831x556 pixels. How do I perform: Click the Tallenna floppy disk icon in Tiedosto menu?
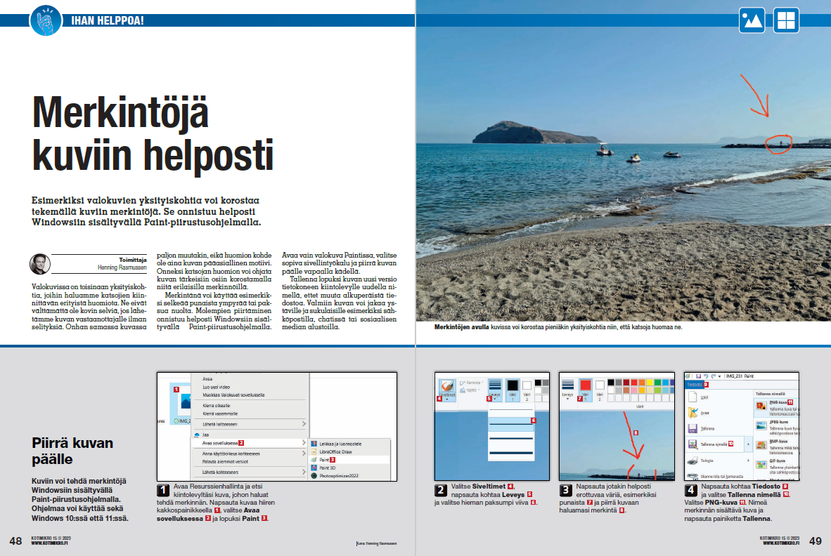point(692,428)
